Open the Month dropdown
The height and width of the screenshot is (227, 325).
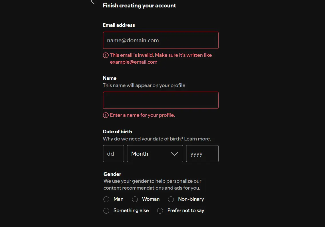(x=155, y=154)
